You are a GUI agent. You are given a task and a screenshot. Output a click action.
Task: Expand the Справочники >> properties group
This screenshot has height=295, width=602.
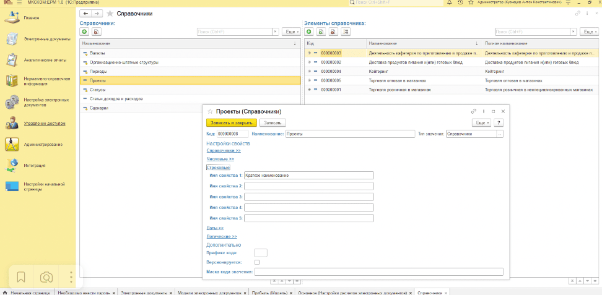[223, 150]
